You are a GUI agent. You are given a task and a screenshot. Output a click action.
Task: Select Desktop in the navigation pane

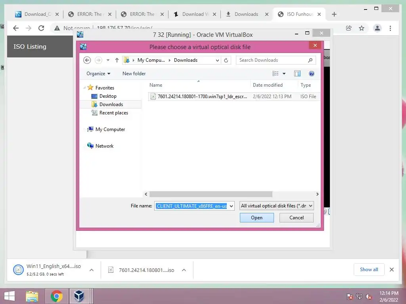[108, 96]
